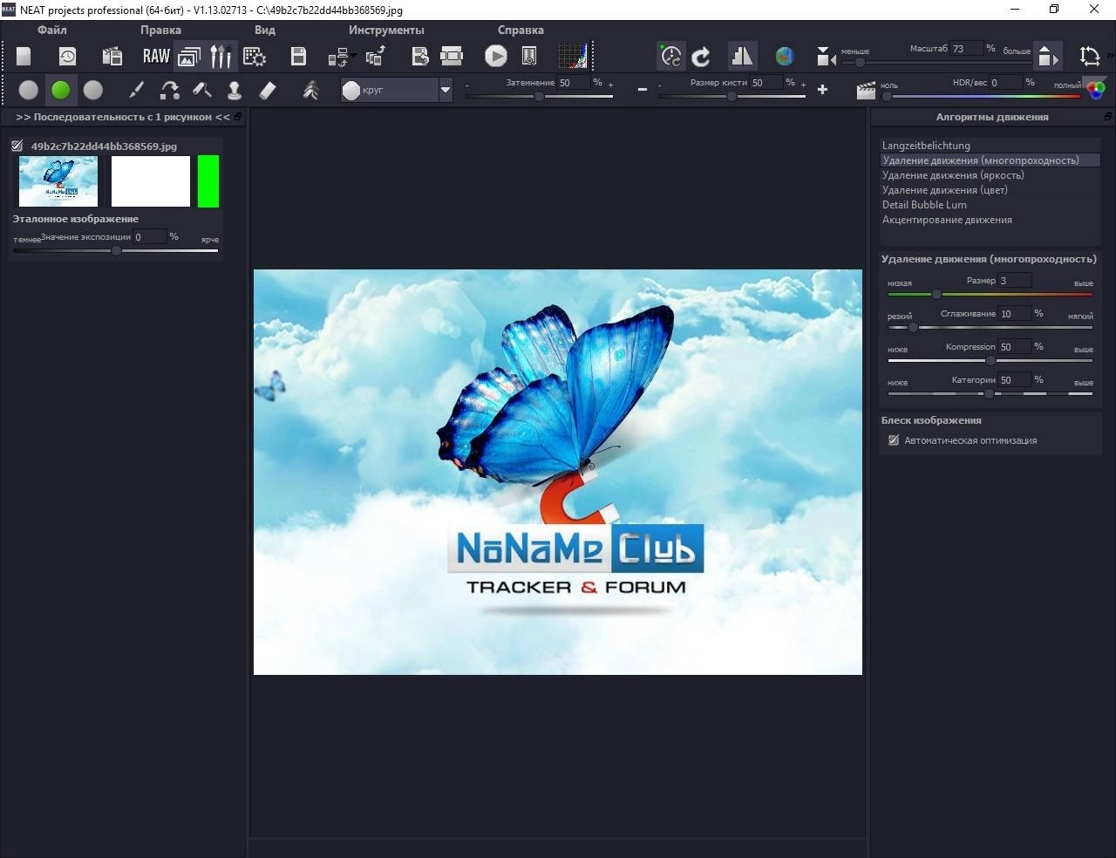1116x858 pixels.
Task: Click the white mask thumbnail
Action: (x=151, y=181)
